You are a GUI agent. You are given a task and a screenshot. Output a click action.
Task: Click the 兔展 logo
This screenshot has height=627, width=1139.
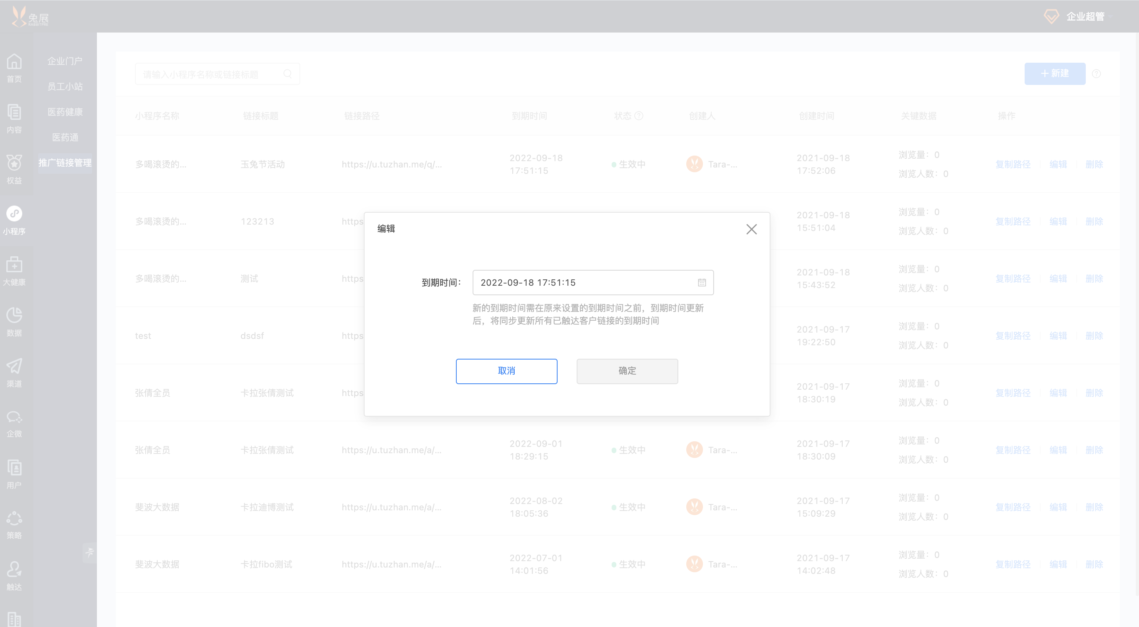30,16
